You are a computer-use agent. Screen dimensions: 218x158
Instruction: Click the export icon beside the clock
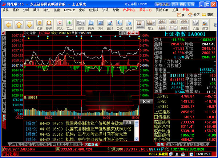tap(191, 154)
